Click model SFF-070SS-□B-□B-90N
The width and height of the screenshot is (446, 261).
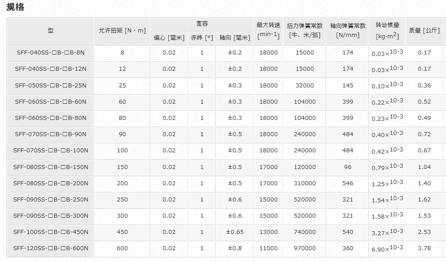[x=51, y=134]
